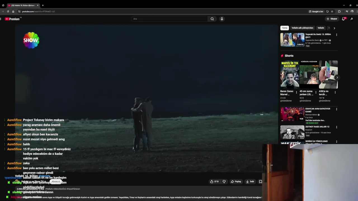Image resolution: width=358 pixels, height=201 pixels.
Task: Go to browser home page
Action: 13,11
